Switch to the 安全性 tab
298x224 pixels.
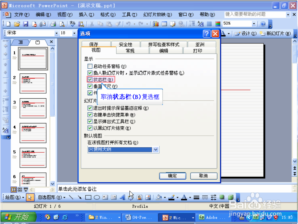click(126, 44)
